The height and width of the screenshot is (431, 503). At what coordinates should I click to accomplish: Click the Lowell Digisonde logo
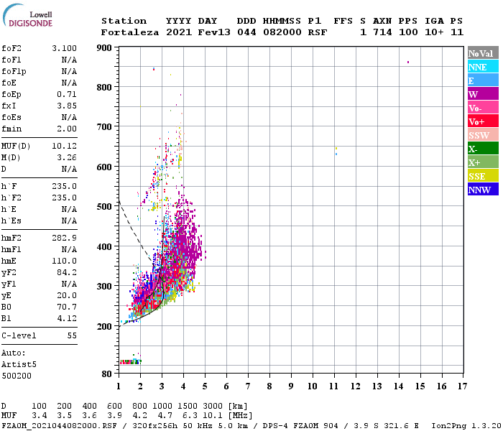click(x=27, y=15)
